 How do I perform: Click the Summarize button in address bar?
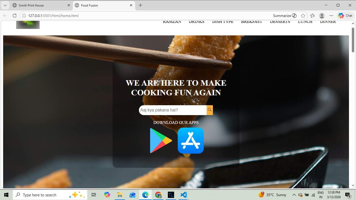pyautogui.click(x=285, y=16)
